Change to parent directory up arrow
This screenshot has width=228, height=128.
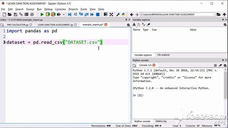pyautogui.click(x=224, y=14)
